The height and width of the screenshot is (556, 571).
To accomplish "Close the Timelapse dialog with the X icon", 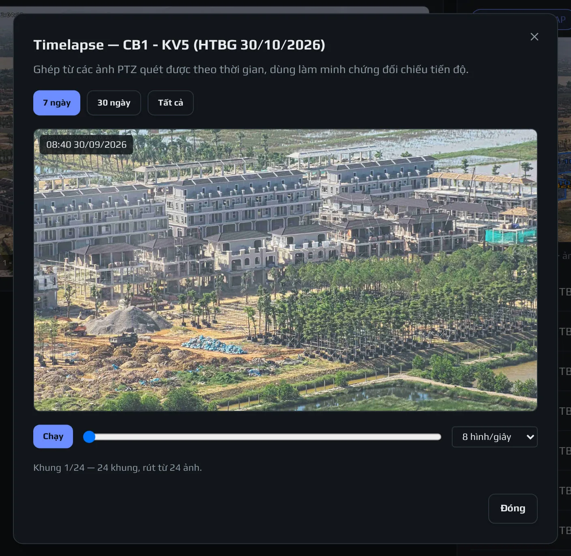I will pyautogui.click(x=535, y=37).
